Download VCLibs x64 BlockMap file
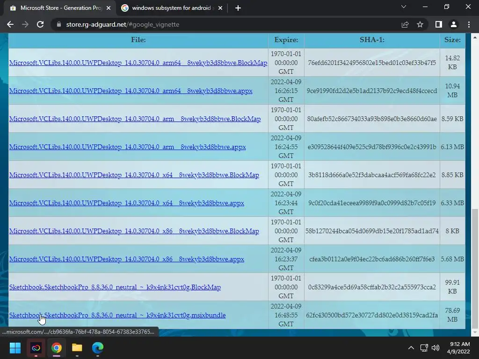Viewport: 479px width, 359px height. point(134,175)
